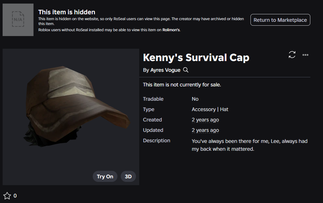The height and width of the screenshot is (203, 323).
Task: Open the three-dot more options menu
Action: (x=305, y=55)
